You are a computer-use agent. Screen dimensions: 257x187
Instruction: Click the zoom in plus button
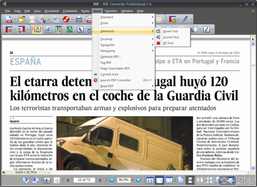pyautogui.click(x=138, y=180)
